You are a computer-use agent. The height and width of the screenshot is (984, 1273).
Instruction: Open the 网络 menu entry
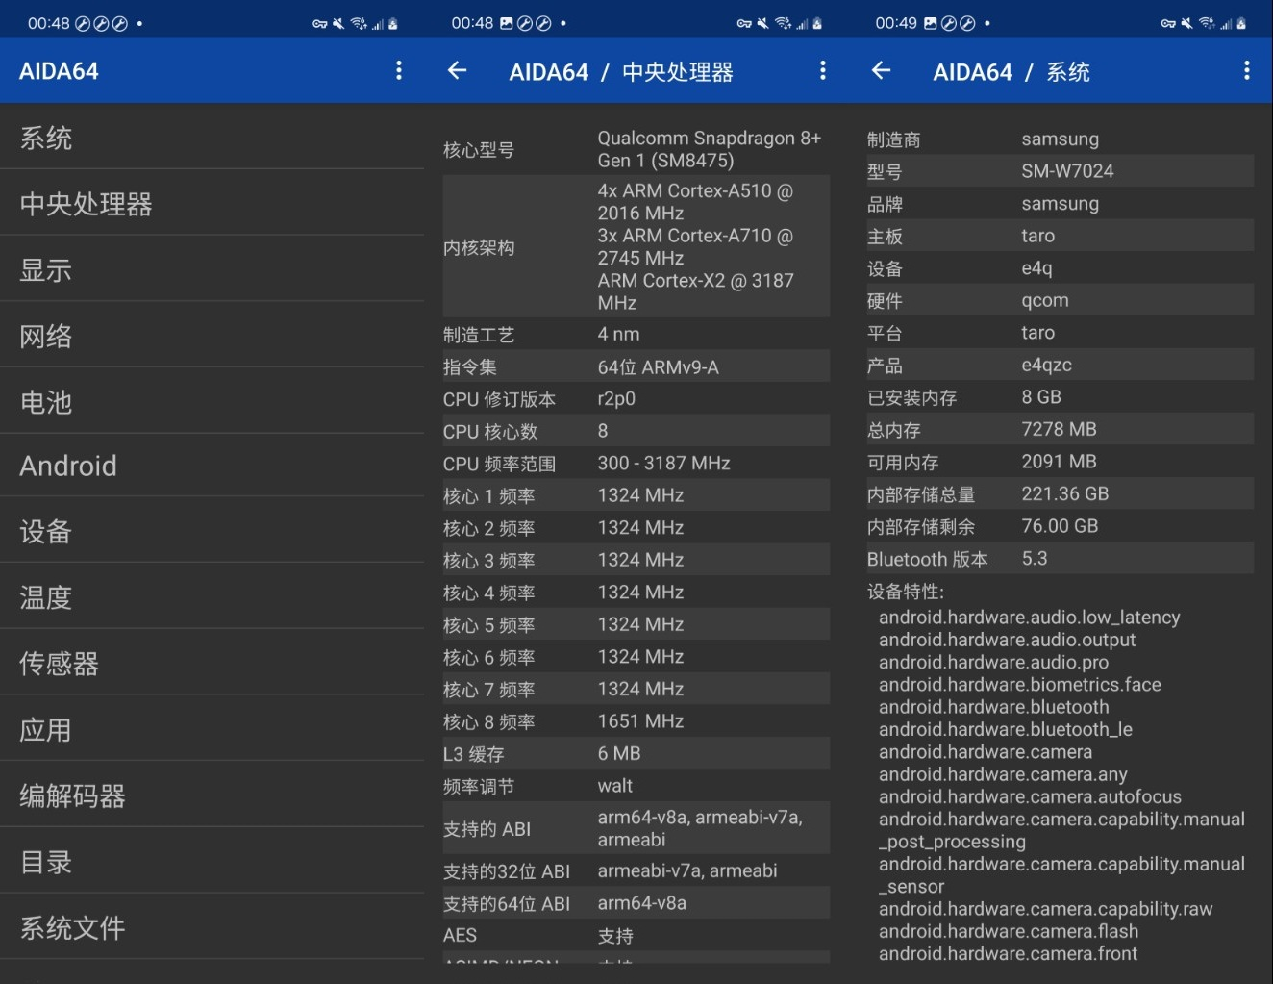pos(212,336)
